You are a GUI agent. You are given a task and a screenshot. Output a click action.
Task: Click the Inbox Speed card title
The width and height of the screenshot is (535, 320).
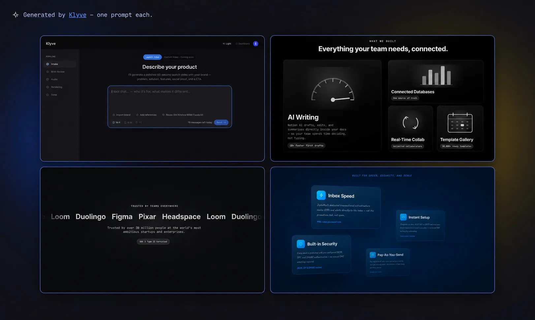point(341,196)
